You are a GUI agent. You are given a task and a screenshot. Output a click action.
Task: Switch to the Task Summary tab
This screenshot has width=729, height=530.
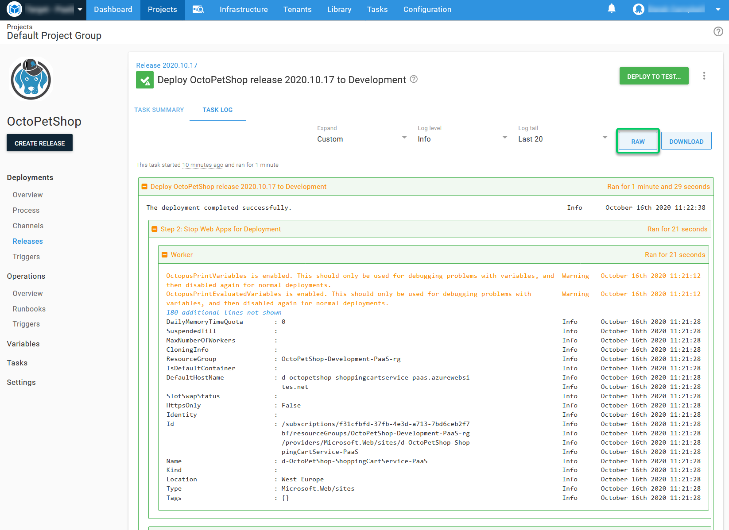(x=159, y=110)
